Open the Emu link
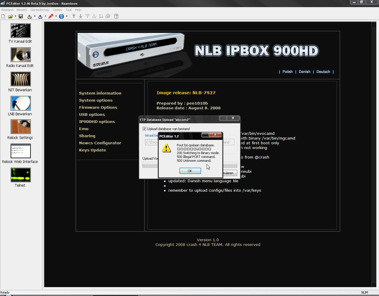Image resolution: width=379 pixels, height=296 pixels. (x=84, y=129)
